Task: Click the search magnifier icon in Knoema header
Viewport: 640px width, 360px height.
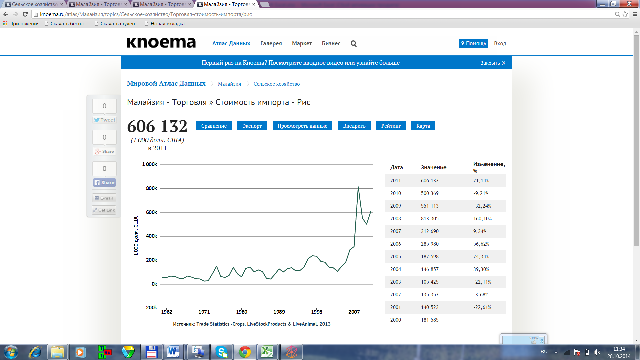Action: (x=354, y=44)
